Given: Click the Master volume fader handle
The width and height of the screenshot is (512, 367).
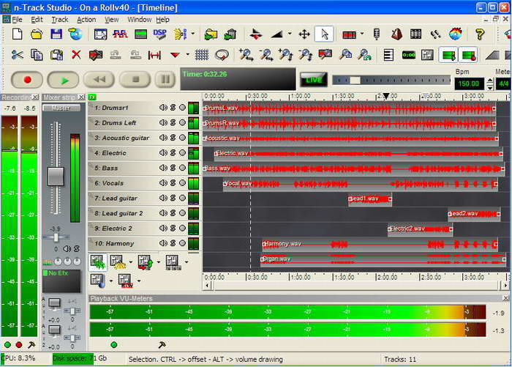Looking at the screenshot, I should (x=56, y=176).
